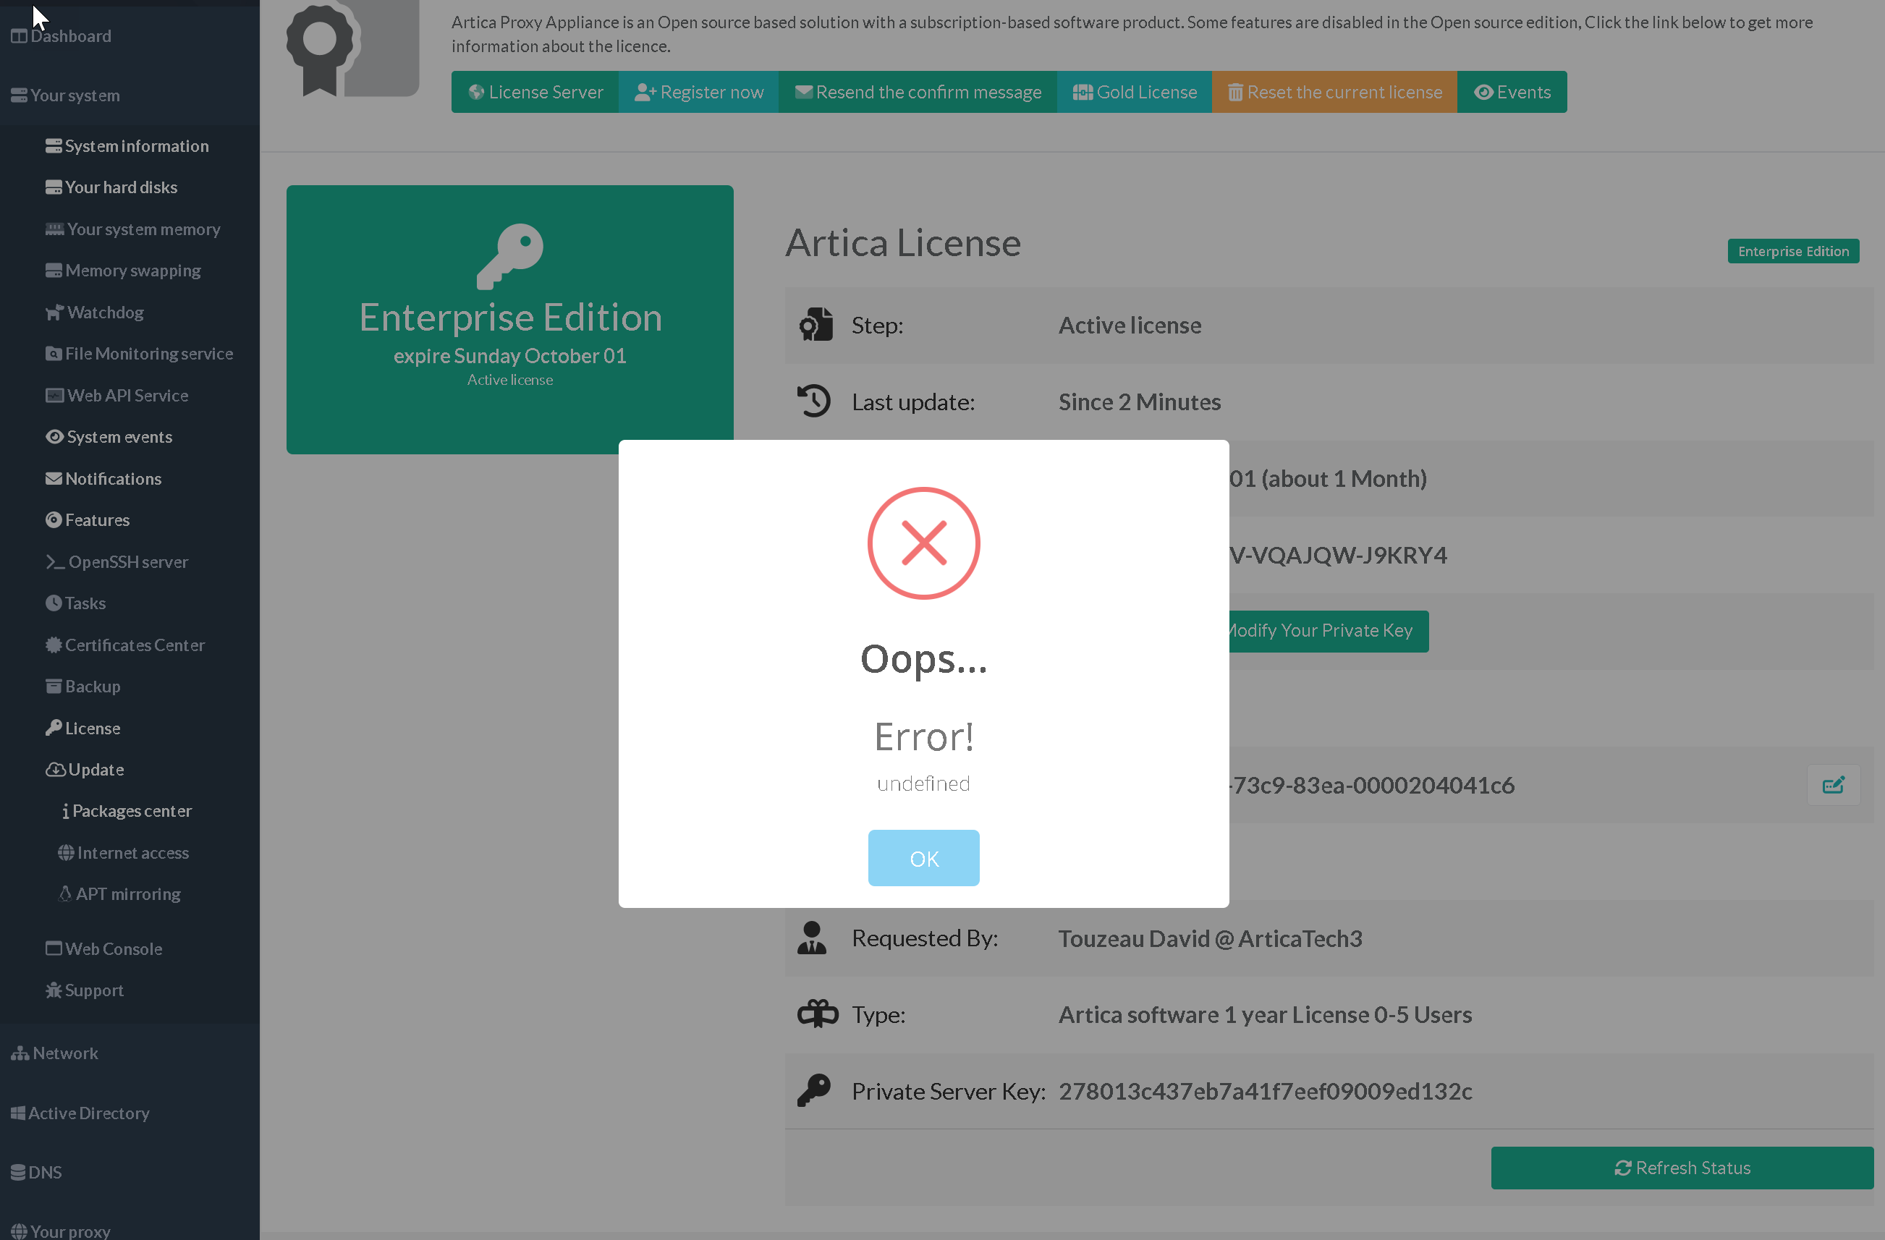Click Resend the confirm message
Image resolution: width=1885 pixels, height=1240 pixels.
[917, 92]
